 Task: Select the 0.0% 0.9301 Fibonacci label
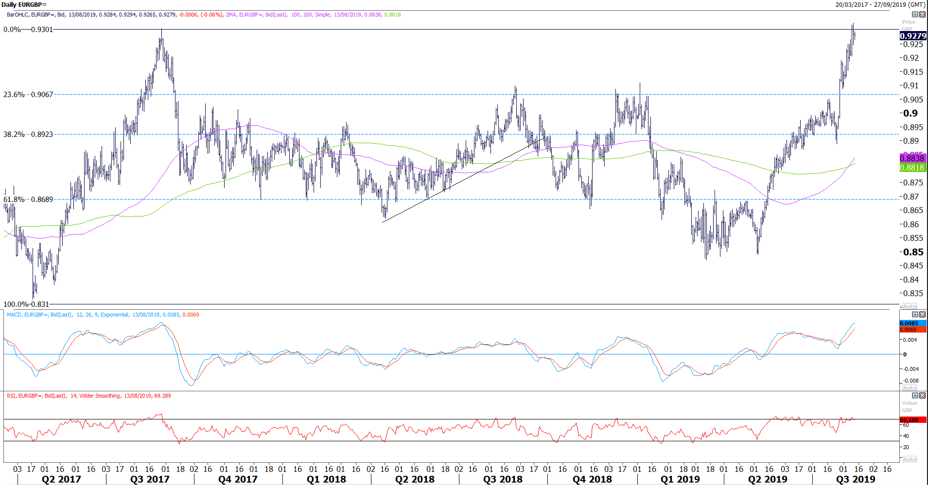(28, 30)
